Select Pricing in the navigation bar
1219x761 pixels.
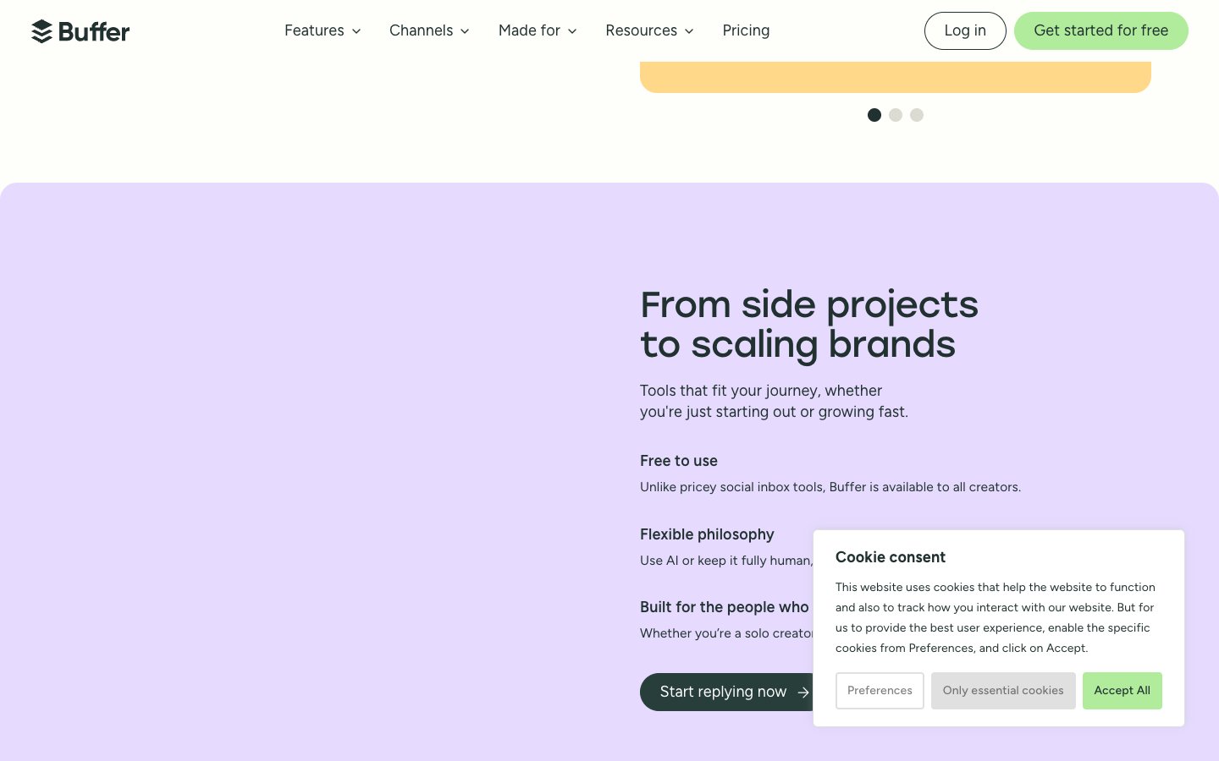click(x=746, y=30)
